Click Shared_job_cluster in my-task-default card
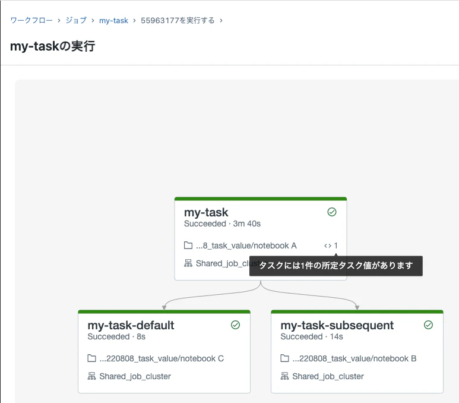The width and height of the screenshot is (459, 403). click(135, 376)
